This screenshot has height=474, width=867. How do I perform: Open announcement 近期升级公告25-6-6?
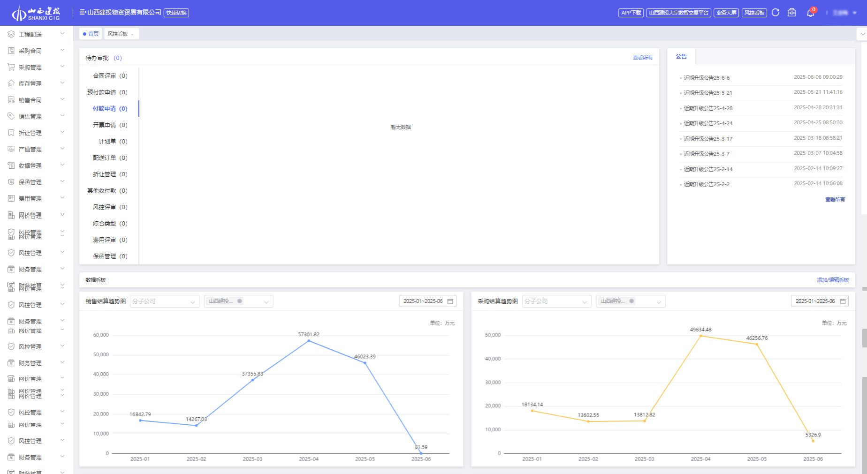707,78
